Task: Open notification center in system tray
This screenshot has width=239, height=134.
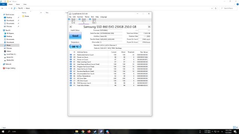Action: [235, 131]
